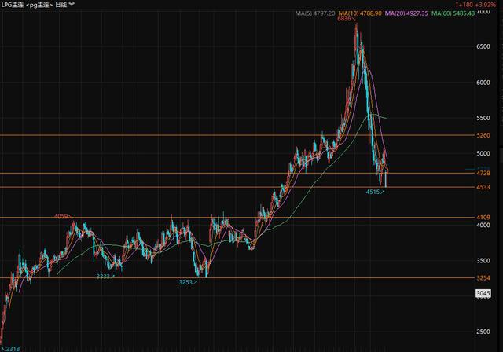Viewport: 503px width, 352px height.
Task: Click the 4059 high price marker
Action: (61, 216)
